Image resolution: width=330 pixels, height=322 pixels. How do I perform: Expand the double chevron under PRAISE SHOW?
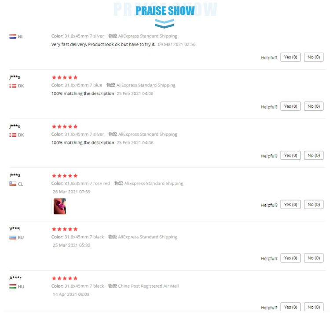pos(165,24)
